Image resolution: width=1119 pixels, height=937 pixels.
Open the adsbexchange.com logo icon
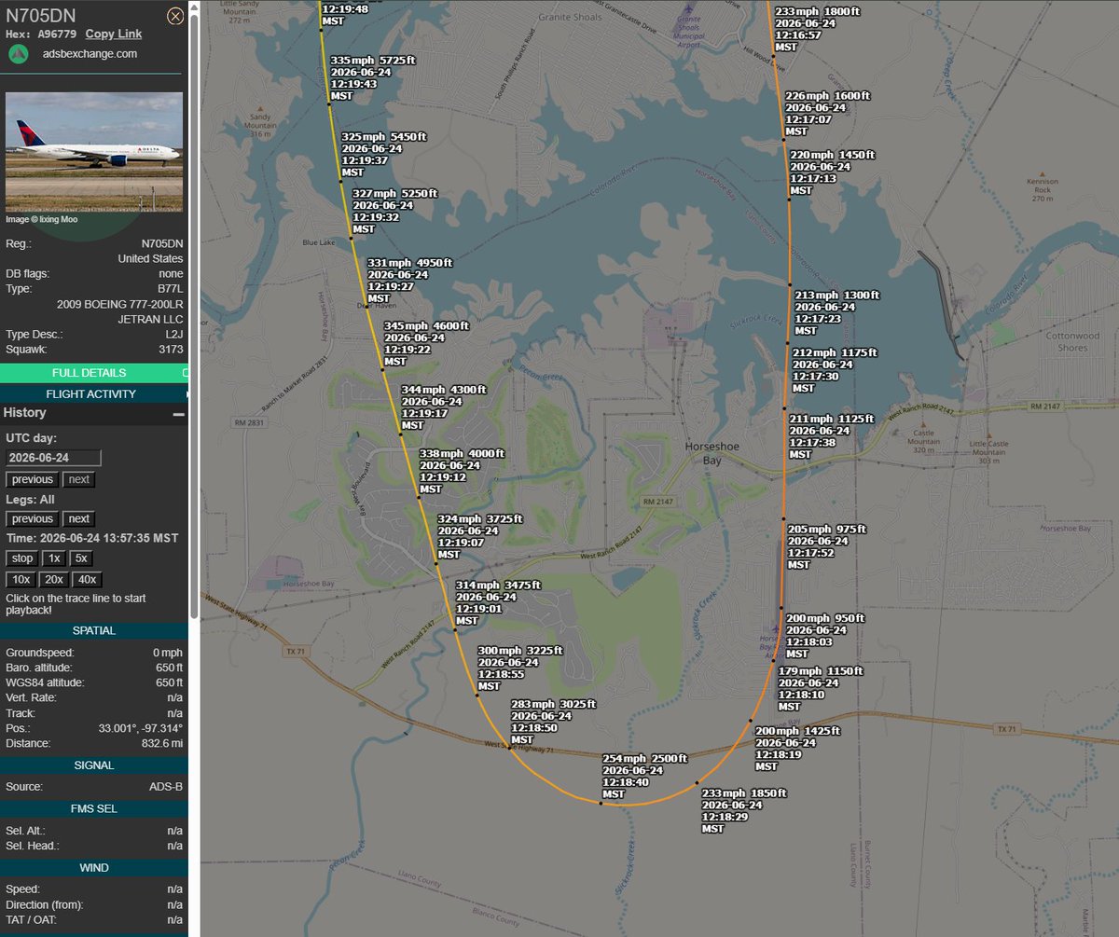click(18, 53)
